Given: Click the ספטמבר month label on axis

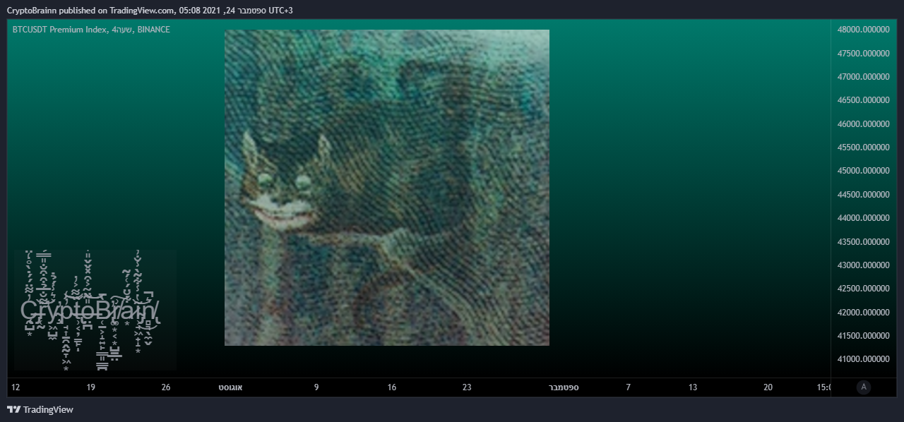Looking at the screenshot, I should [x=564, y=387].
